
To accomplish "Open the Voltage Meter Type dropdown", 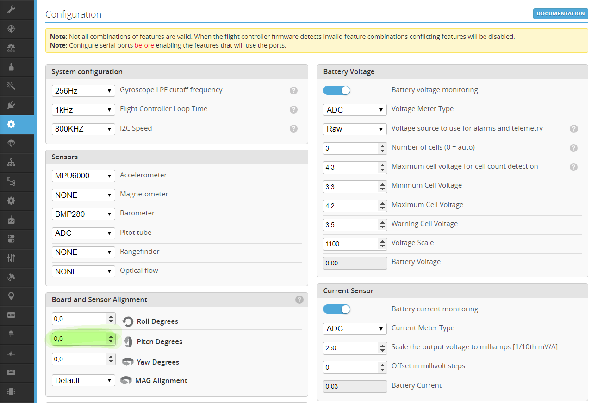I will tap(355, 110).
